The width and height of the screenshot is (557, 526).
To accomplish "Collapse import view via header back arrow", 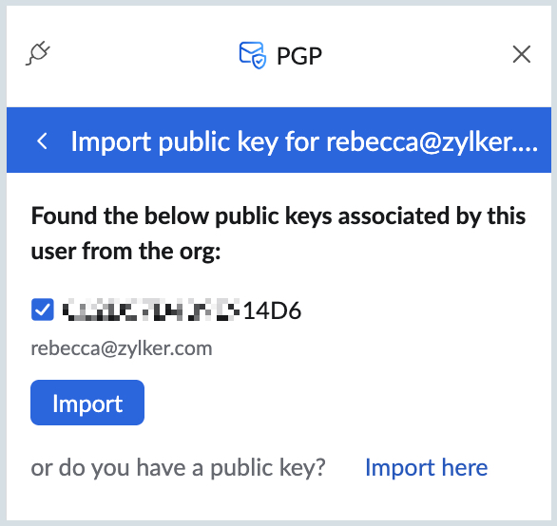I will pos(42,141).
